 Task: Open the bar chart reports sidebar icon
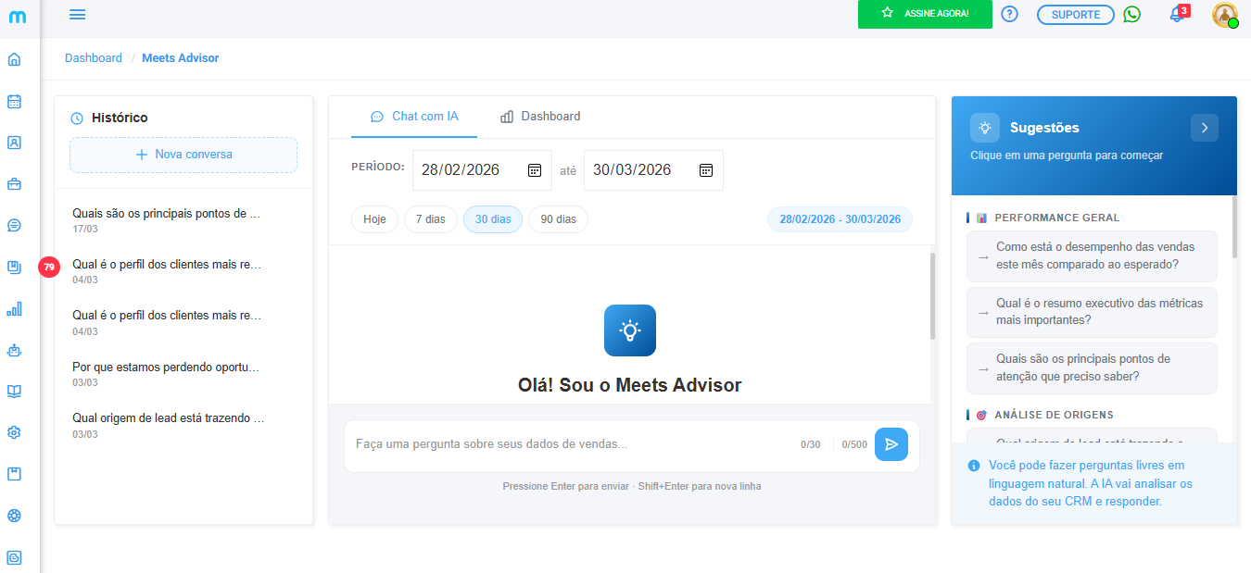click(x=14, y=309)
